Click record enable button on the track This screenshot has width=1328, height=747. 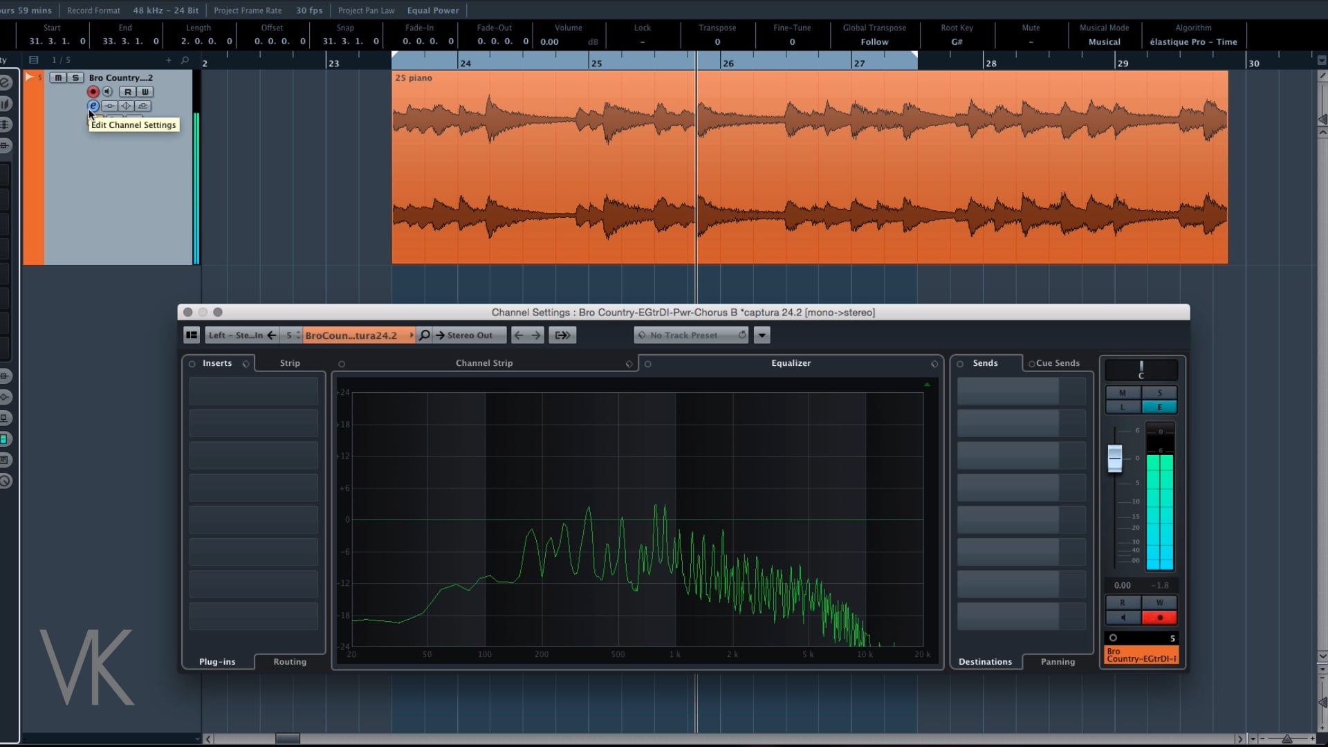click(93, 91)
